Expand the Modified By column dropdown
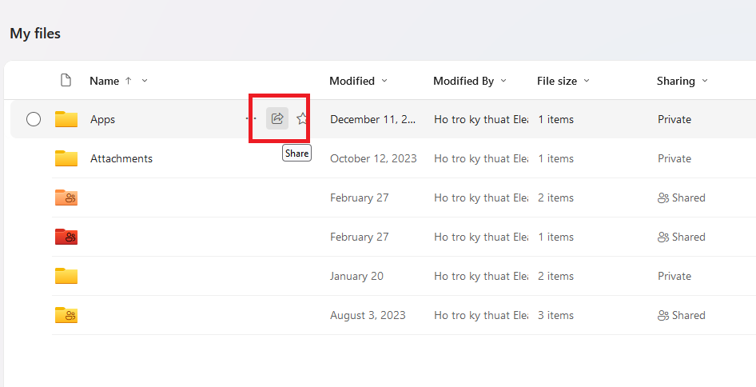The height and width of the screenshot is (387, 756). [503, 81]
